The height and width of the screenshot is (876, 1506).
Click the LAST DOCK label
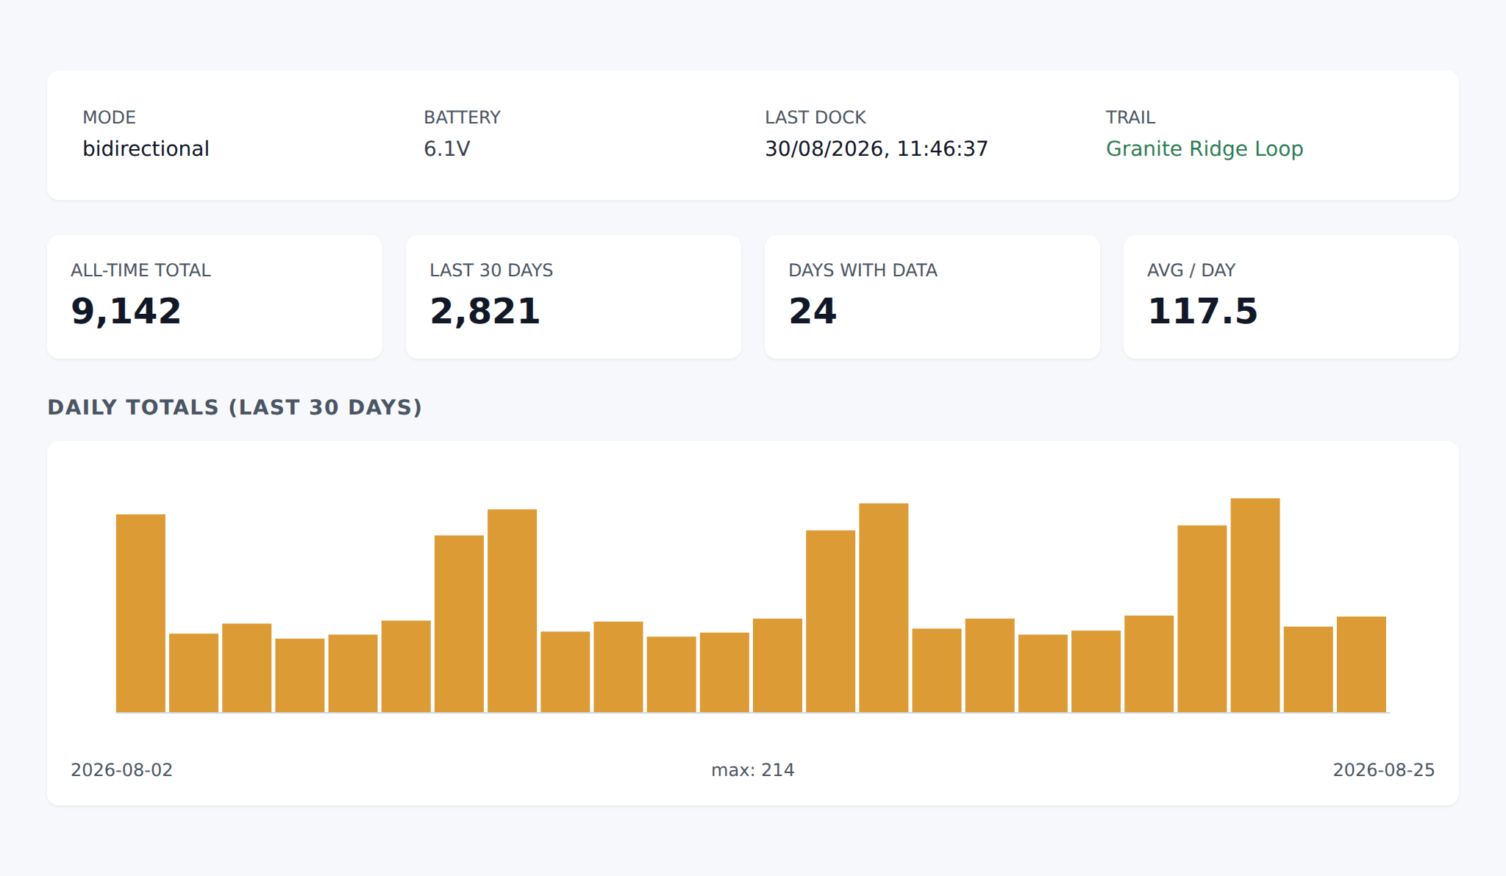[816, 118]
